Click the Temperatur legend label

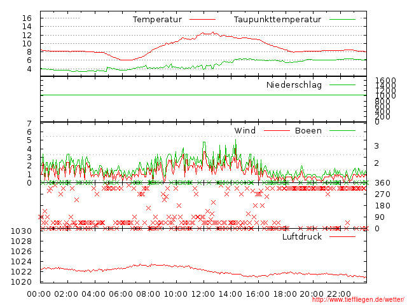tap(157, 20)
